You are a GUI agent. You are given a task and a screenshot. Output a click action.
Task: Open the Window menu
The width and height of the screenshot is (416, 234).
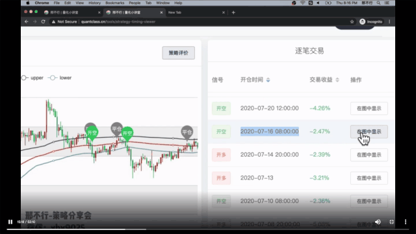(162, 3)
